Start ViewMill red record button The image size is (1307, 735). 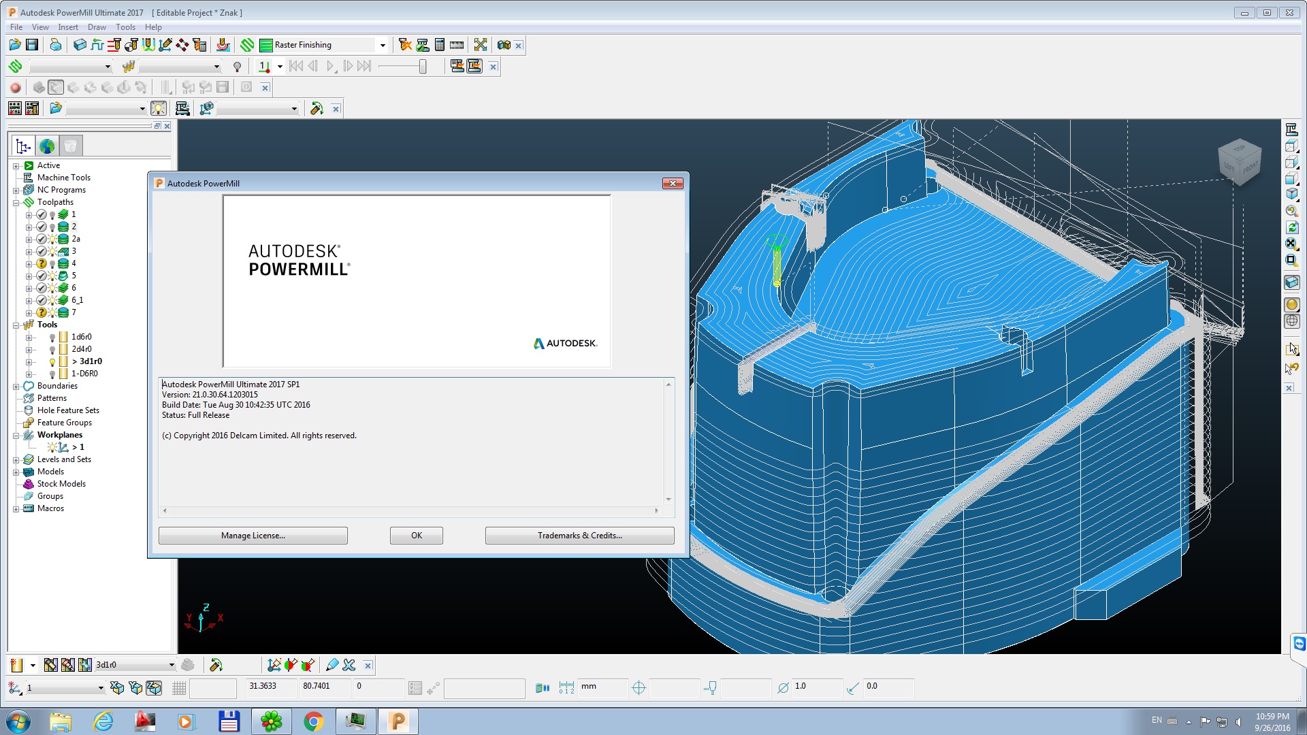tap(15, 87)
